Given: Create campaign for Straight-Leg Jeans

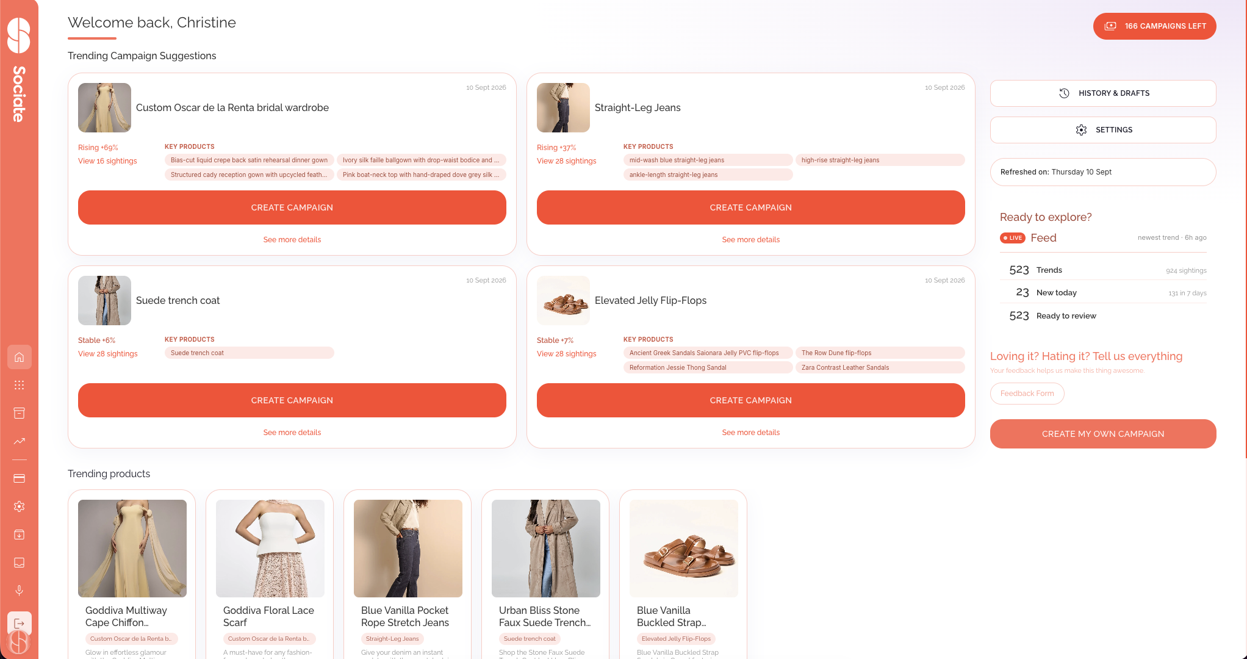Looking at the screenshot, I should coord(751,207).
